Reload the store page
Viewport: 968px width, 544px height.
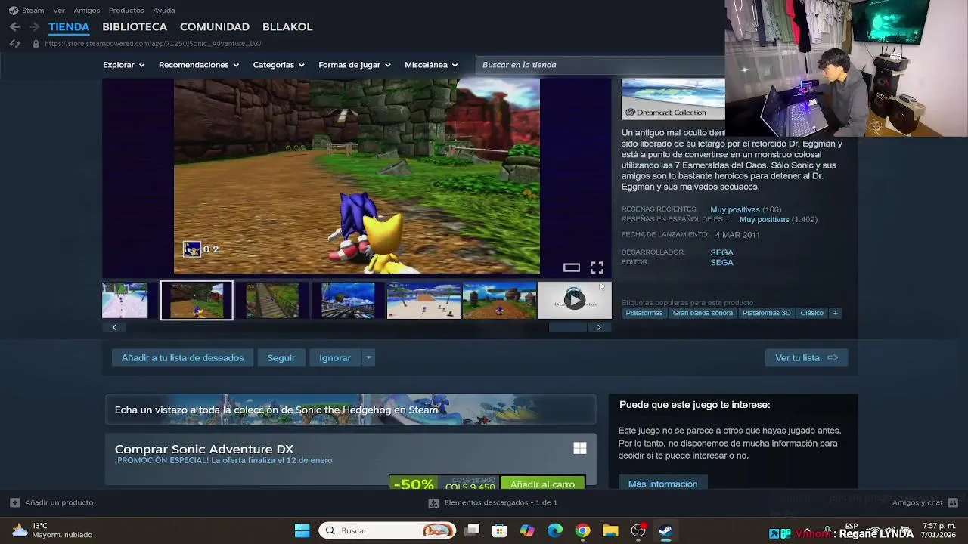[x=14, y=44]
